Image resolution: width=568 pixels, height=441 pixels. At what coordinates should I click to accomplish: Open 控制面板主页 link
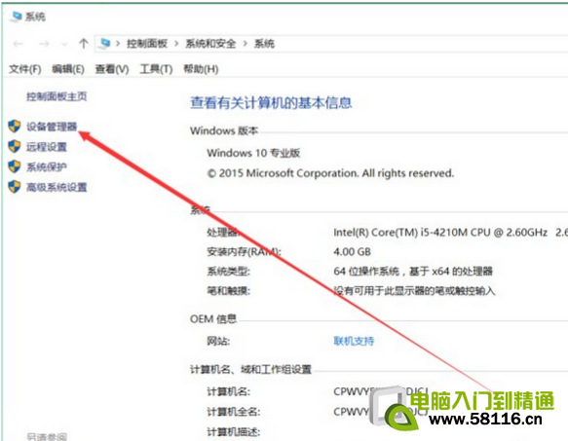pos(57,96)
